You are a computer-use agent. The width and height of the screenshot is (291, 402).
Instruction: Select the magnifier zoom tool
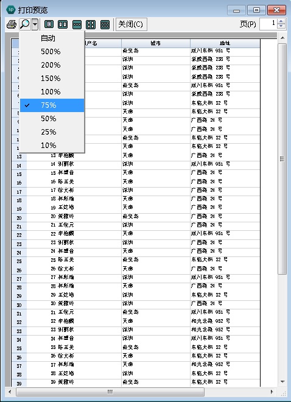click(25, 24)
